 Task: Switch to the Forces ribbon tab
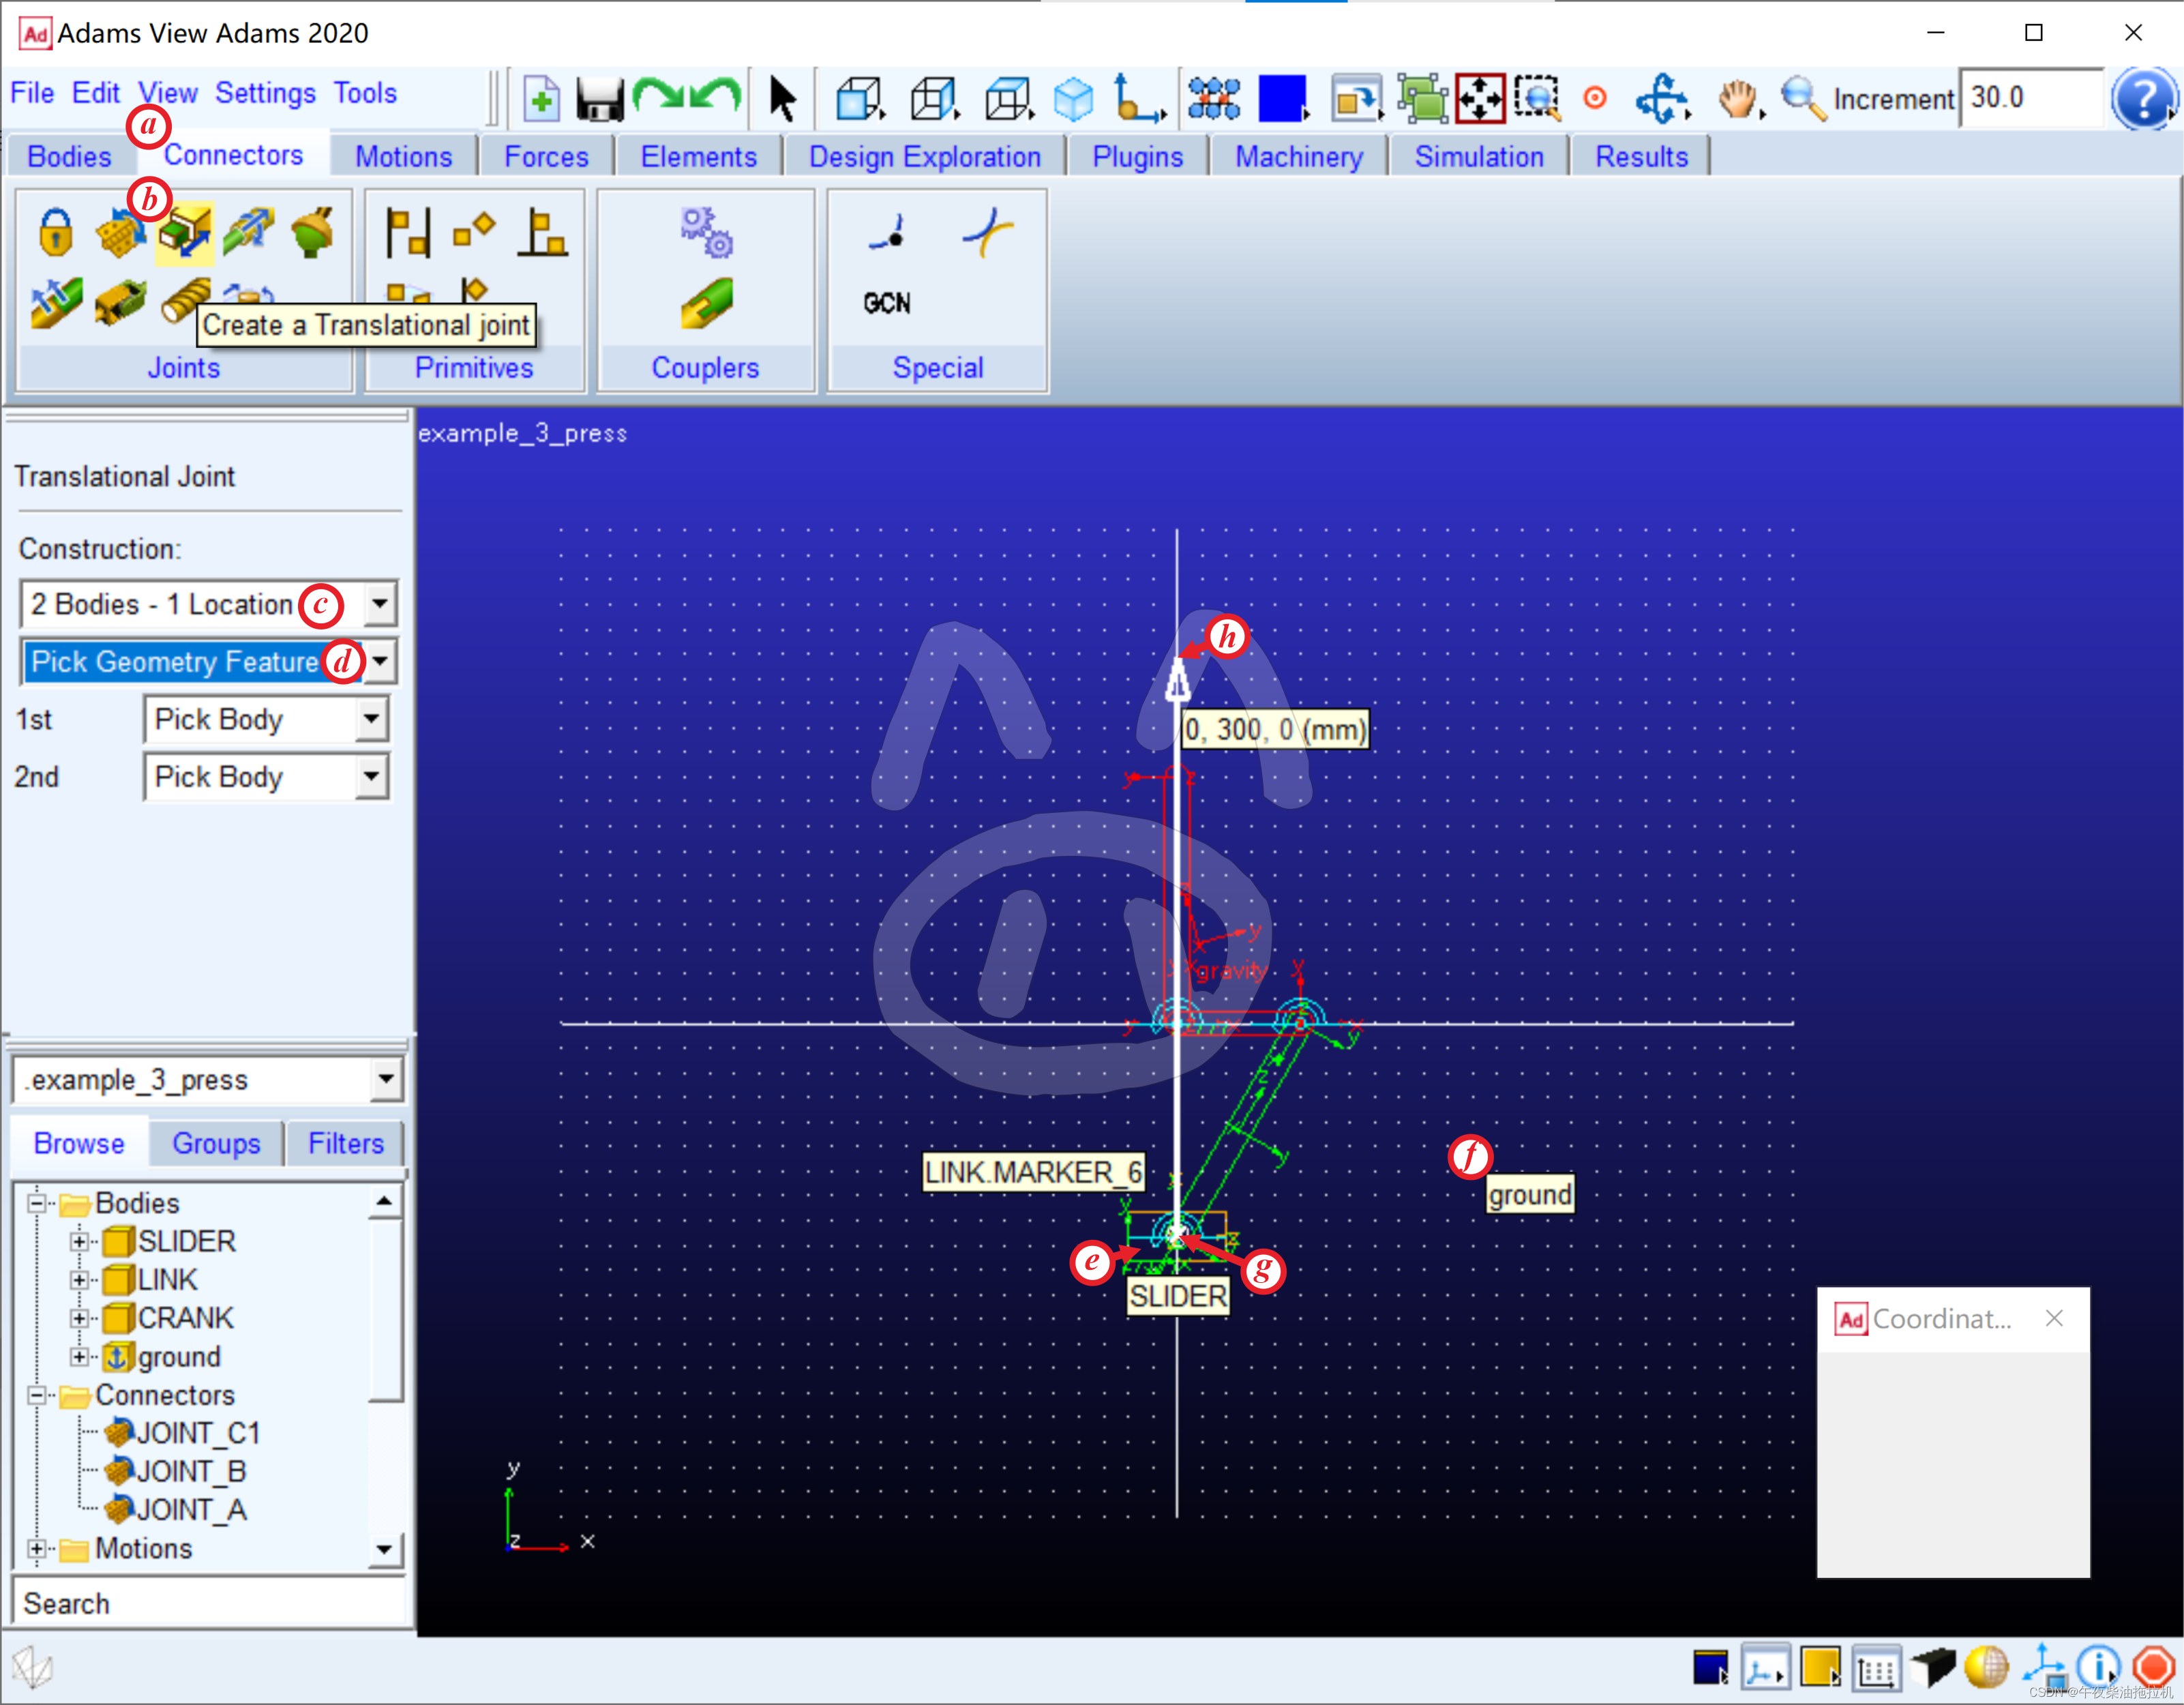pyautogui.click(x=546, y=157)
